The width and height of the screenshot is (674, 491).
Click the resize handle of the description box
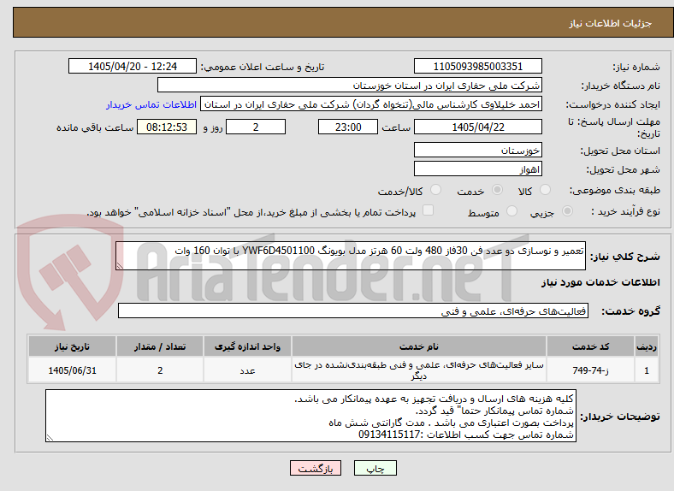pos(120,266)
